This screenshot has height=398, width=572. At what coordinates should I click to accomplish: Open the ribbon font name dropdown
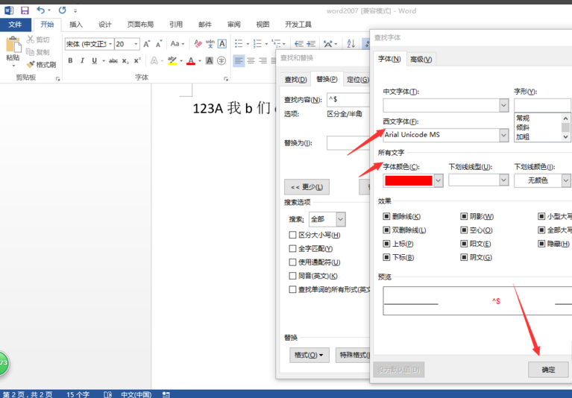point(110,44)
